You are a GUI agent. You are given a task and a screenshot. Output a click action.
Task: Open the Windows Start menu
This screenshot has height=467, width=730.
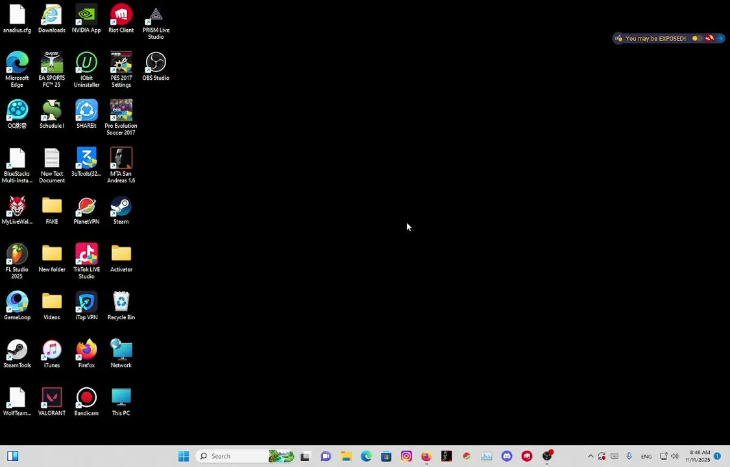(184, 457)
